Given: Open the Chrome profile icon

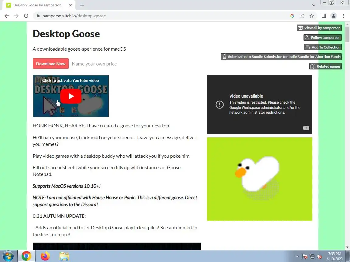Looking at the screenshot, I should pyautogui.click(x=334, y=16).
